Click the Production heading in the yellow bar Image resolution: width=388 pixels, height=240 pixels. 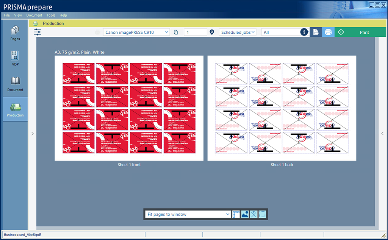[53, 23]
